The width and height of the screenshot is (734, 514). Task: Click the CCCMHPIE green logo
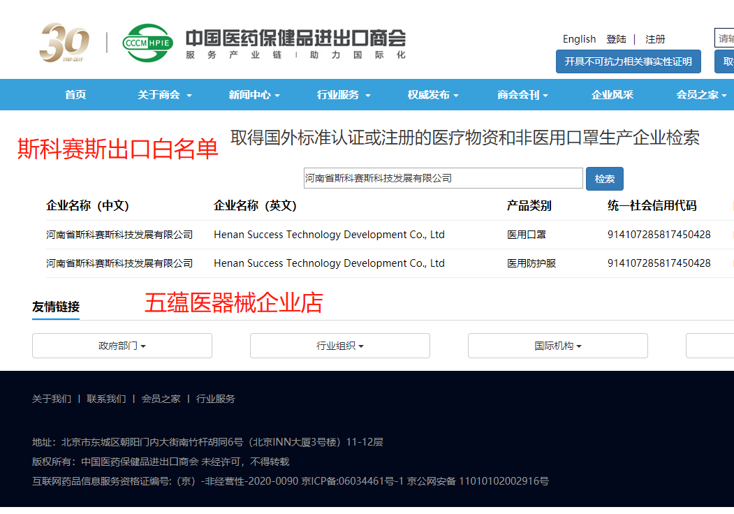(147, 43)
